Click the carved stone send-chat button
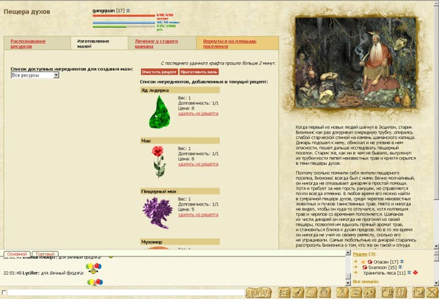 pos(259,293)
